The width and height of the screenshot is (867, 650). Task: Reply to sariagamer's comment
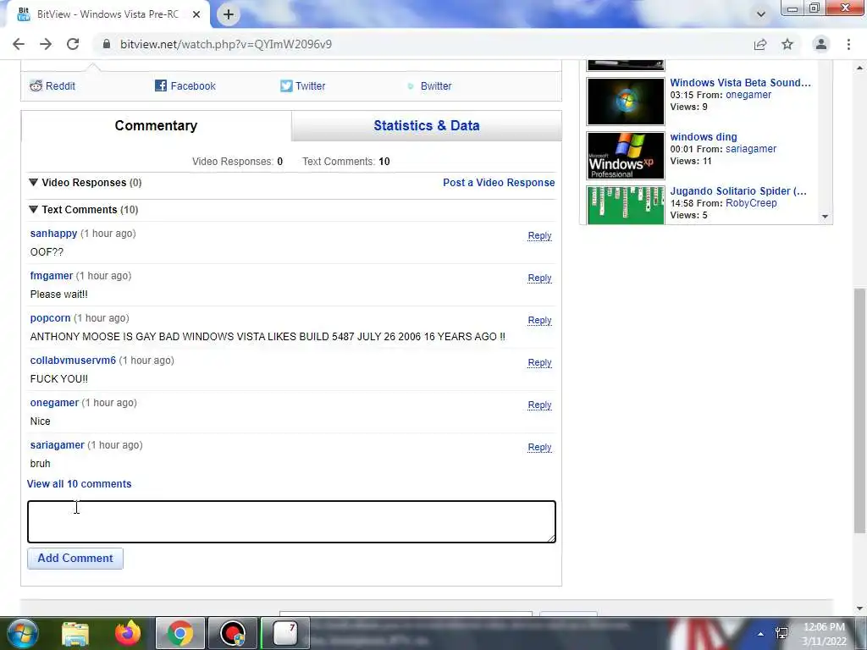pyautogui.click(x=539, y=447)
